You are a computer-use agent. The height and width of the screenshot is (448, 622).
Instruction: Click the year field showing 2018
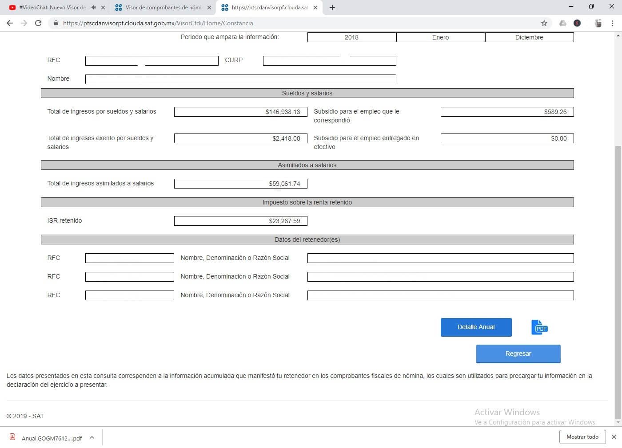point(351,37)
